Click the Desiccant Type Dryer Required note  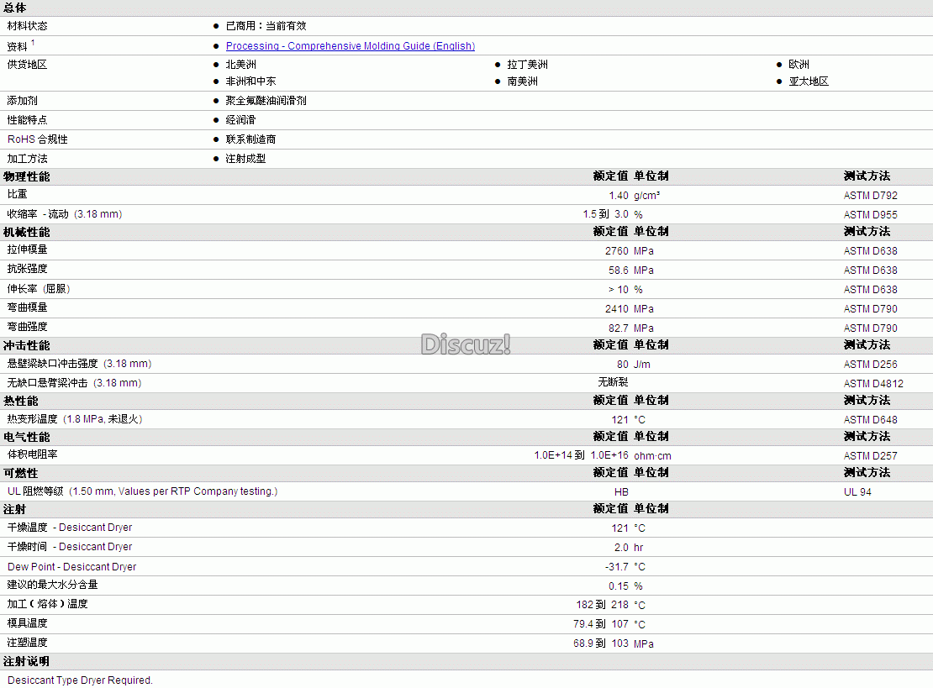tap(81, 680)
